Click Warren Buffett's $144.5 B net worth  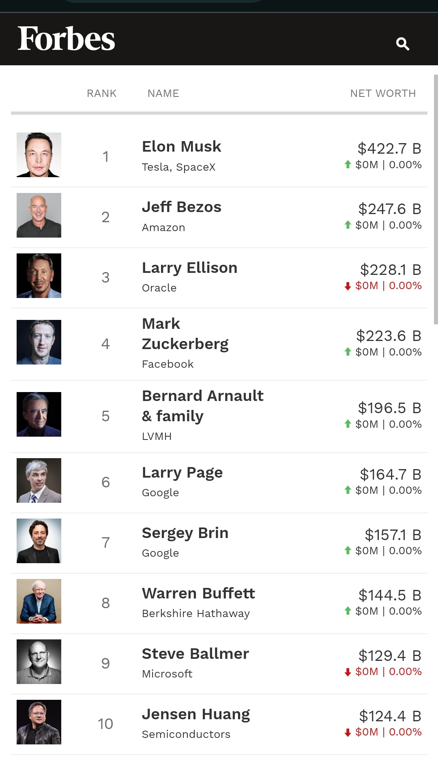click(390, 595)
